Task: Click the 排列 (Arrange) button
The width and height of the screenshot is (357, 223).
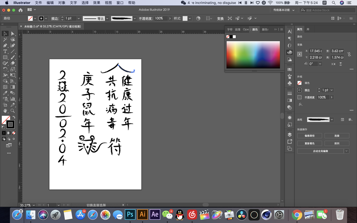Action: tap(337, 143)
